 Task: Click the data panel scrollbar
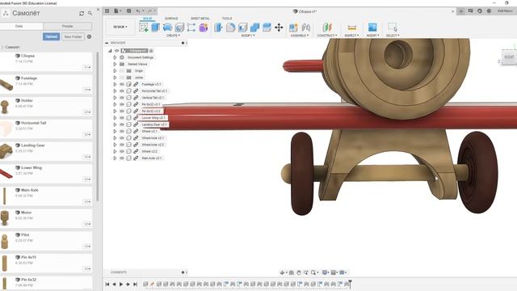click(x=97, y=127)
